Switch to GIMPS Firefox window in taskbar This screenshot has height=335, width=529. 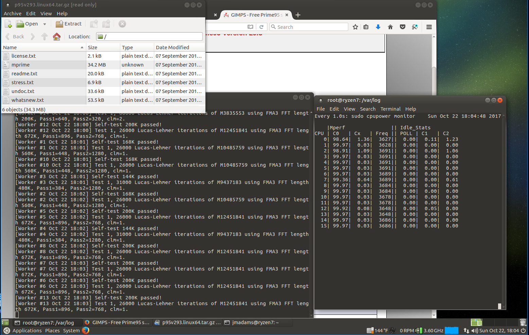117,322
